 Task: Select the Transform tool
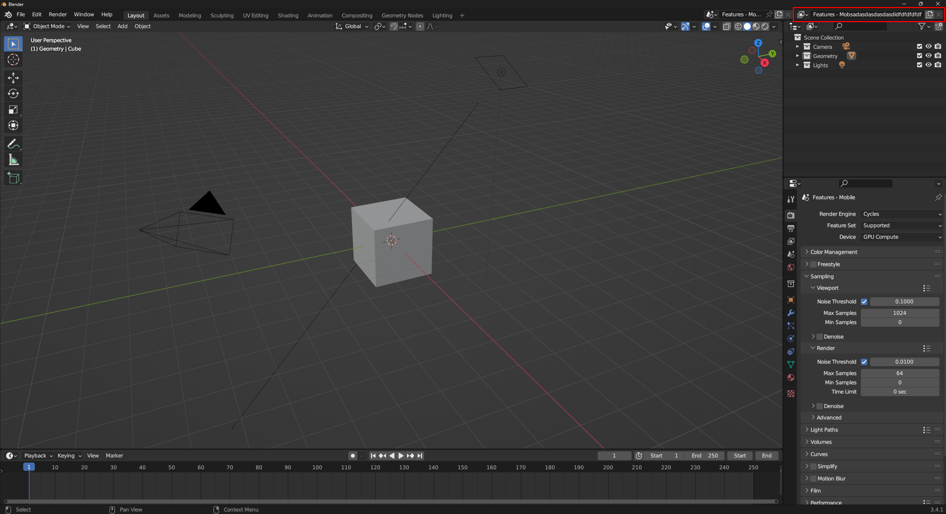tap(13, 126)
